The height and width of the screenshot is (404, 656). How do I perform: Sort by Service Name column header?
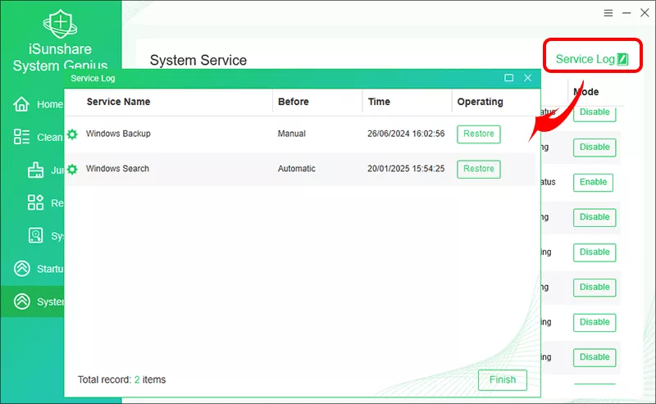point(118,102)
